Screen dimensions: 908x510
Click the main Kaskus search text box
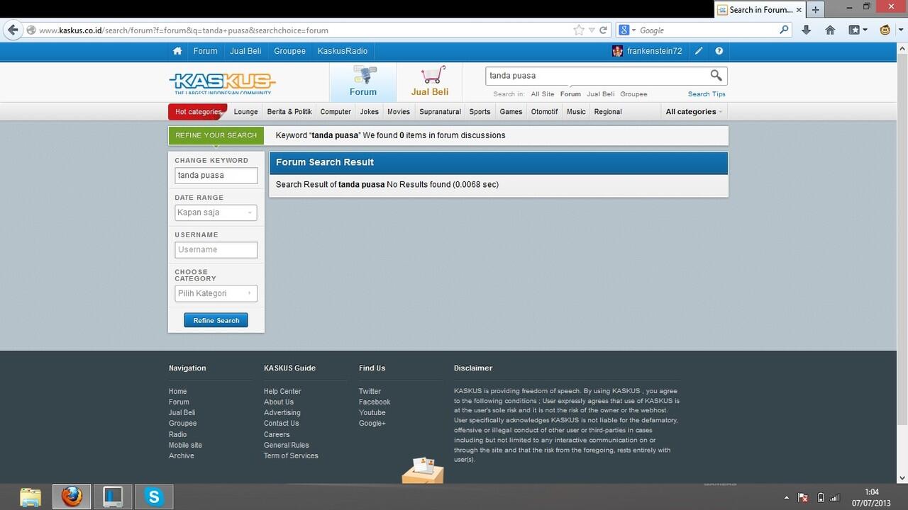pyautogui.click(x=597, y=75)
